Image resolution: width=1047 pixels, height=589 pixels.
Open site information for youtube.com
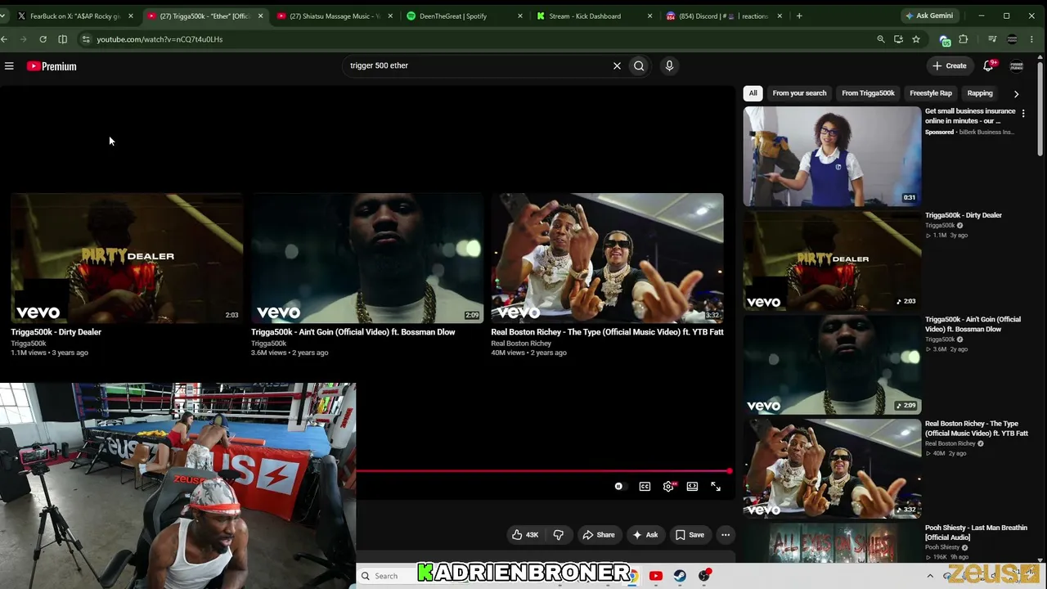pos(86,39)
